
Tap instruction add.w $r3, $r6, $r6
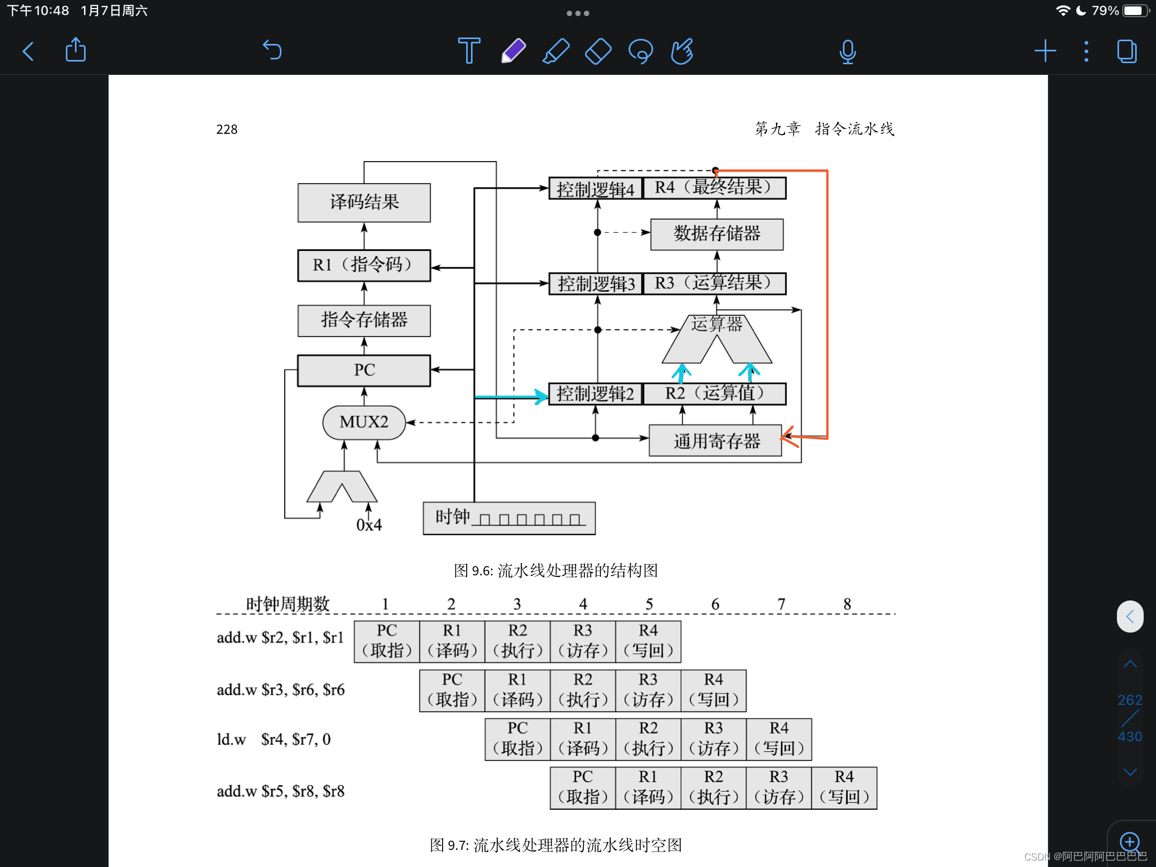click(280, 689)
